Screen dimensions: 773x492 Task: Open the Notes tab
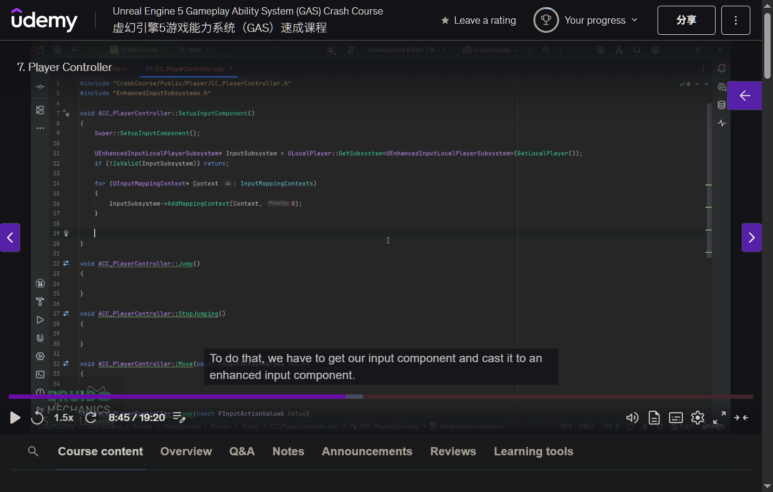[288, 451]
